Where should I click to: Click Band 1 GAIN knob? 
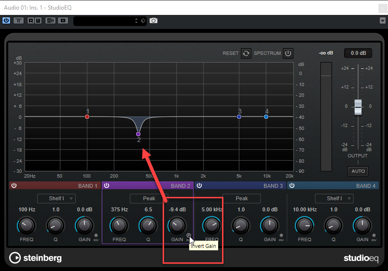click(x=84, y=225)
